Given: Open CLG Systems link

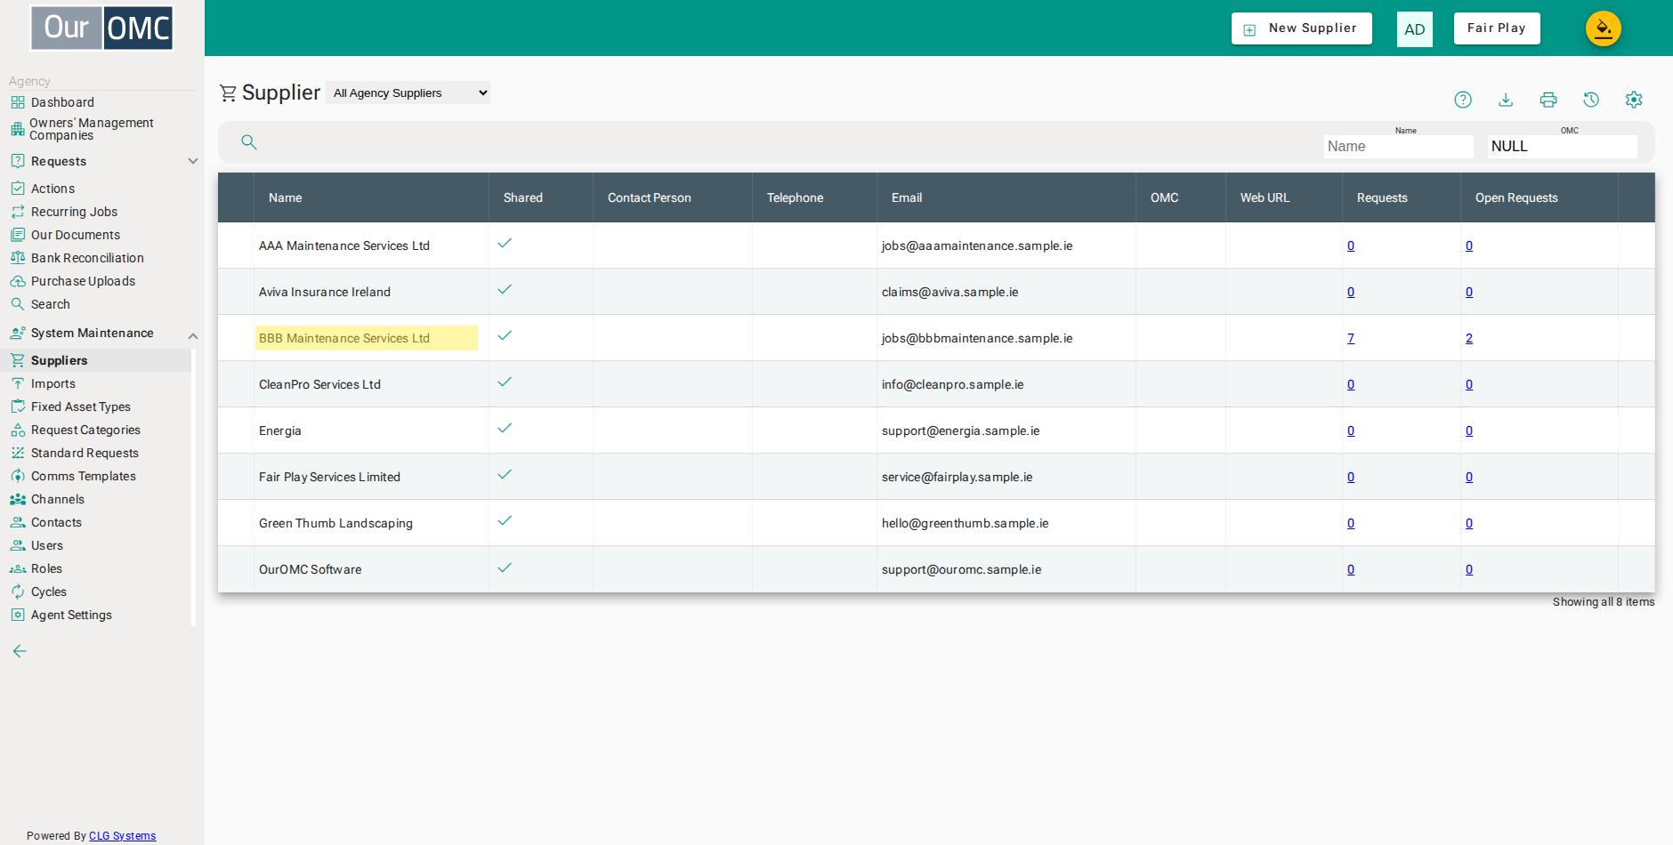Looking at the screenshot, I should tap(122, 836).
